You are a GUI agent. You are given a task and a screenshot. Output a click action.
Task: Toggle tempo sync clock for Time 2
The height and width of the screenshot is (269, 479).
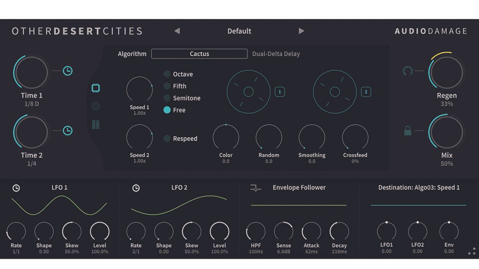pos(68,131)
